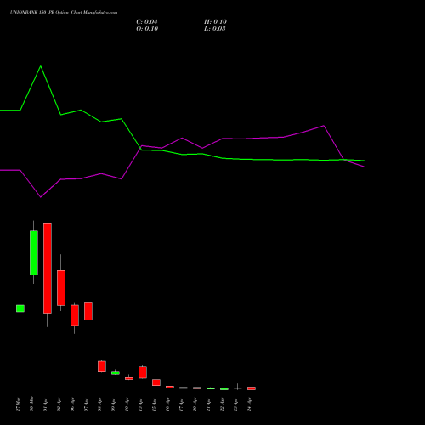Select the tall green candle above 30 Mar
425x425 pixels.
[x=34, y=252]
